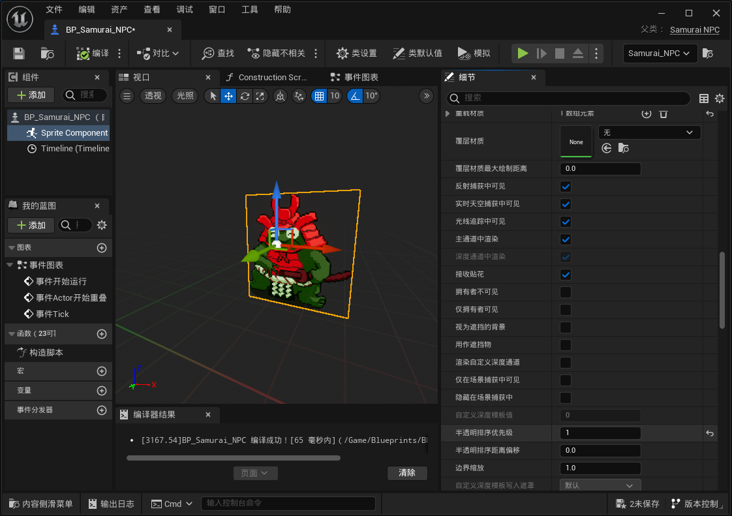
Task: Reset 半透明排序优先级 to default arrow
Action: coord(710,433)
